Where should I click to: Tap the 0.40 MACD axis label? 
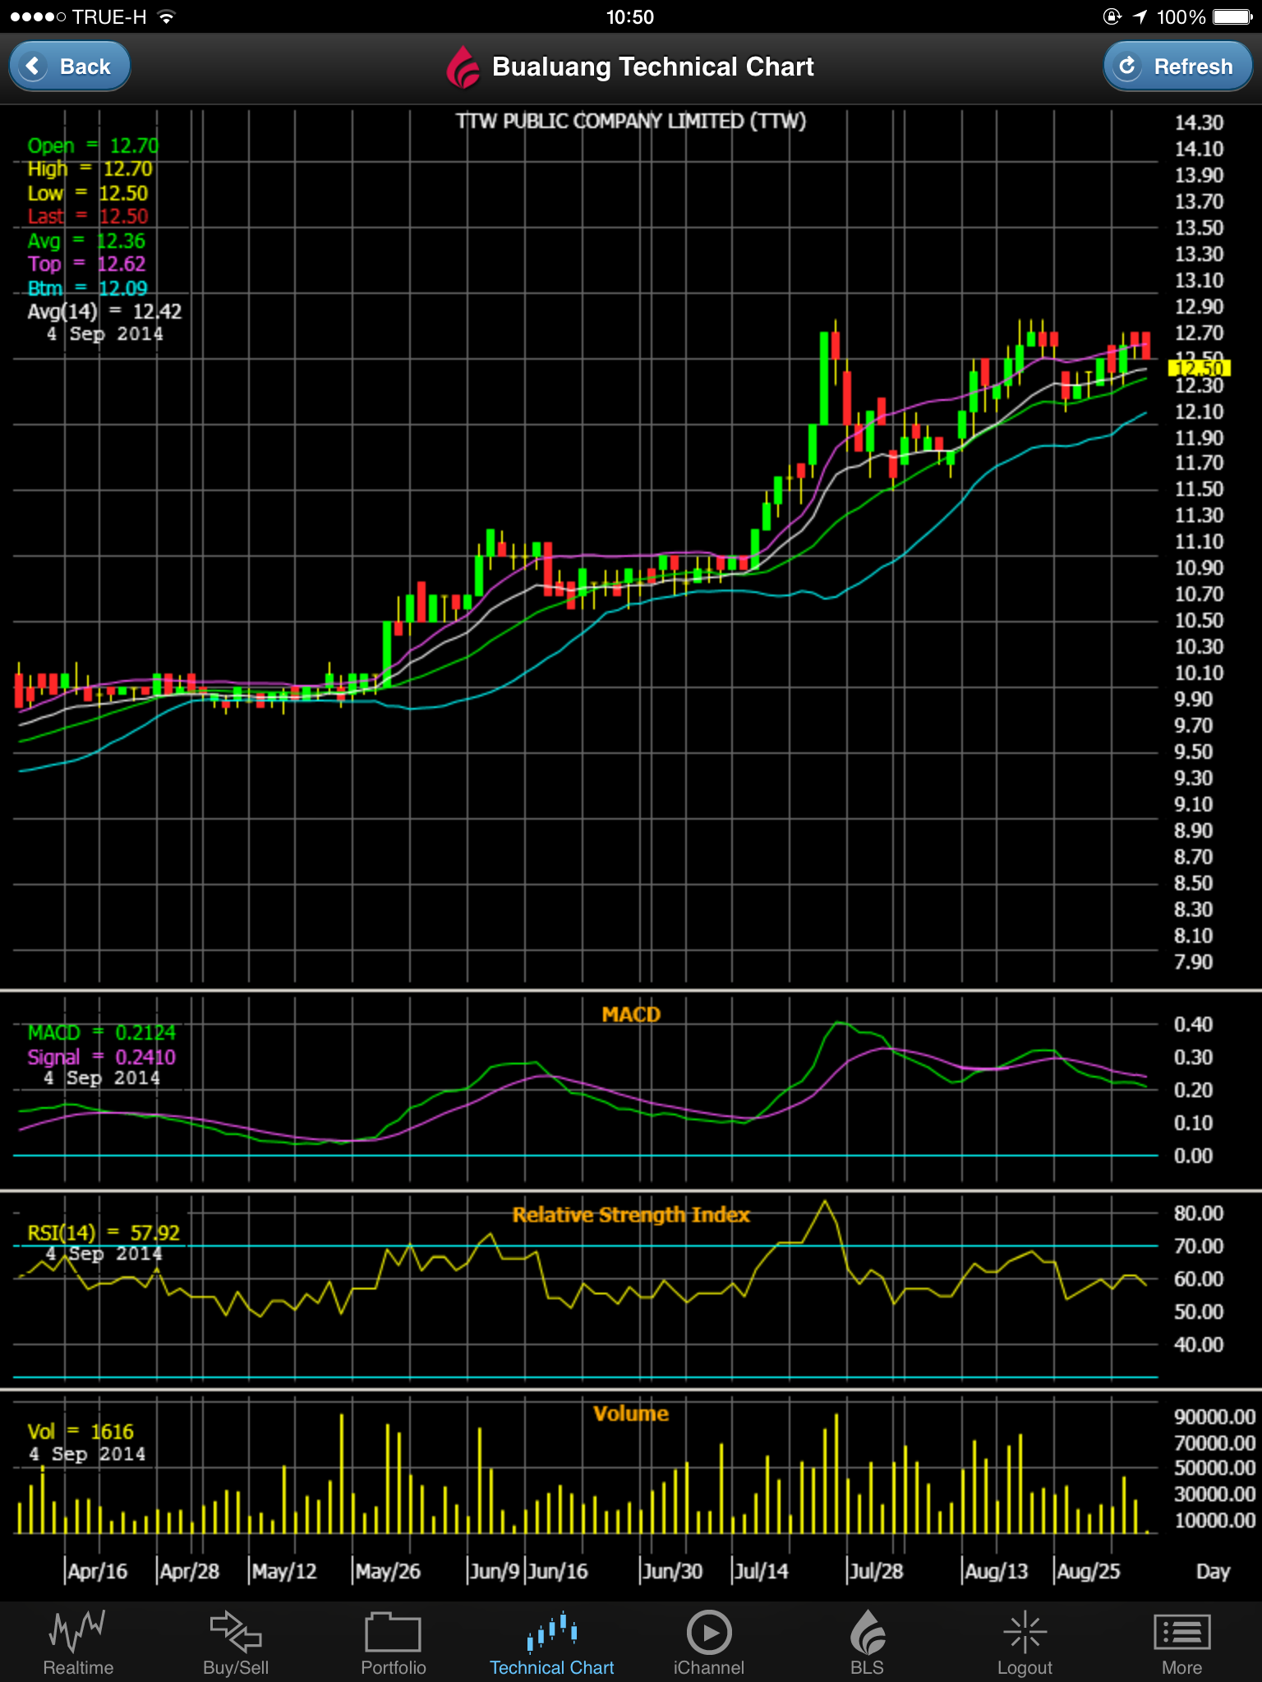coord(1193,1024)
